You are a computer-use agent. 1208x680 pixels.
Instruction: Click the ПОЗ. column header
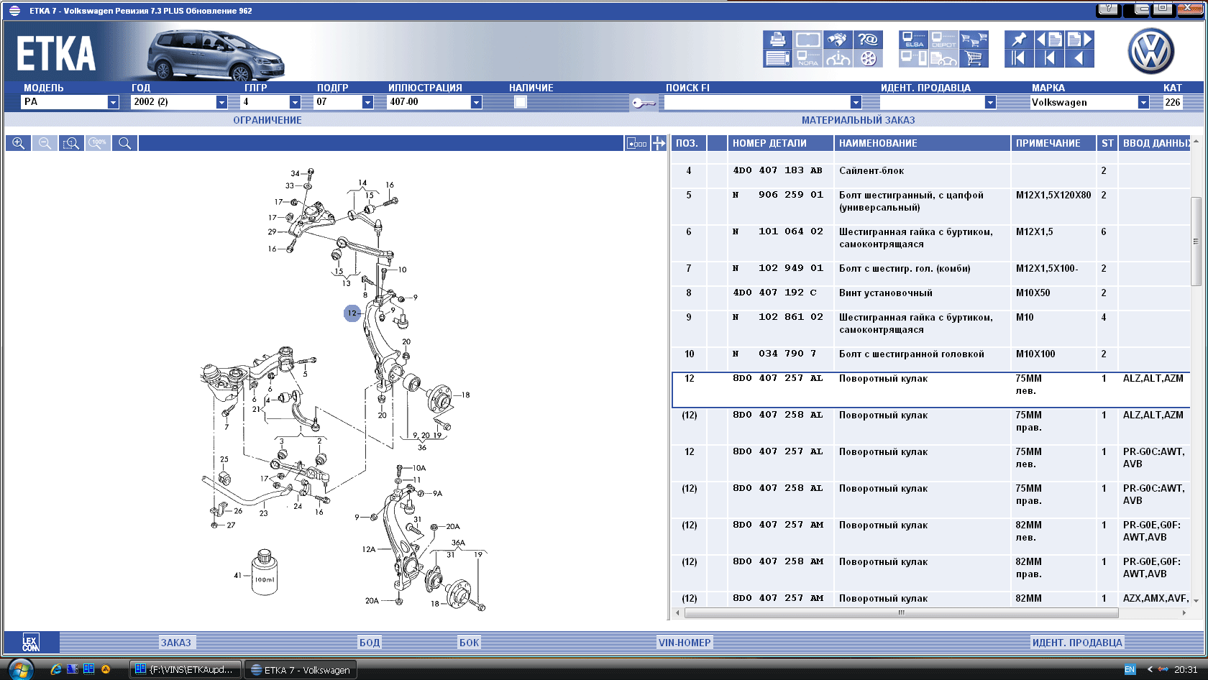689,143
